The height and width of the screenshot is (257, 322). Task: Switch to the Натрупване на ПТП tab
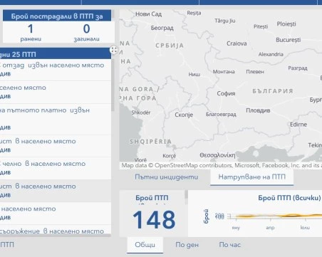pos(251,177)
